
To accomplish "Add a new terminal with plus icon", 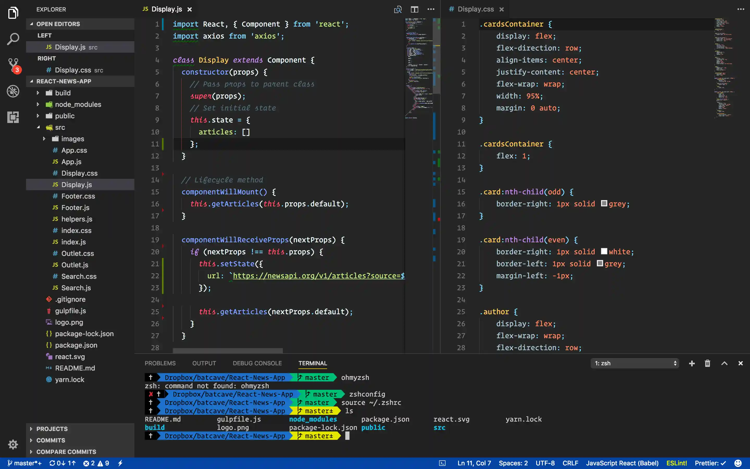I will pos(692,363).
